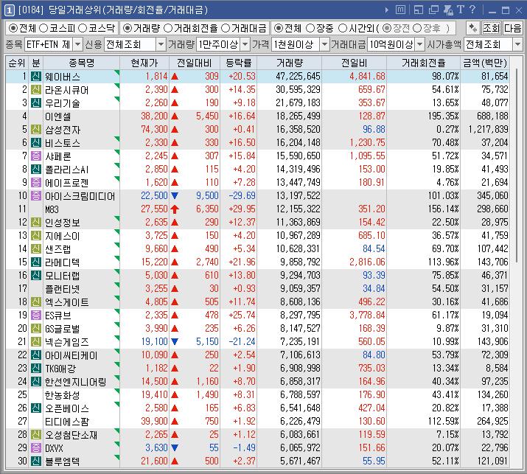The height and width of the screenshot is (474, 527).
Task: Sort by the 등락률 column header
Action: click(239, 63)
